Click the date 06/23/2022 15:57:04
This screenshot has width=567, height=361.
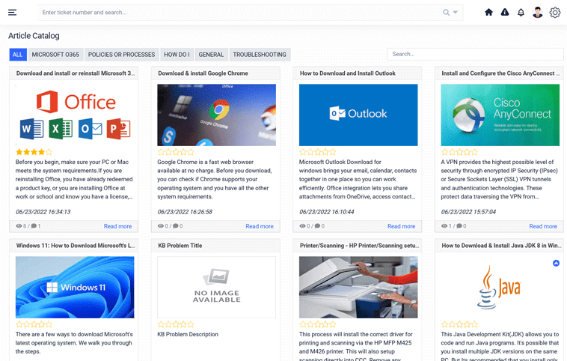coord(468,212)
